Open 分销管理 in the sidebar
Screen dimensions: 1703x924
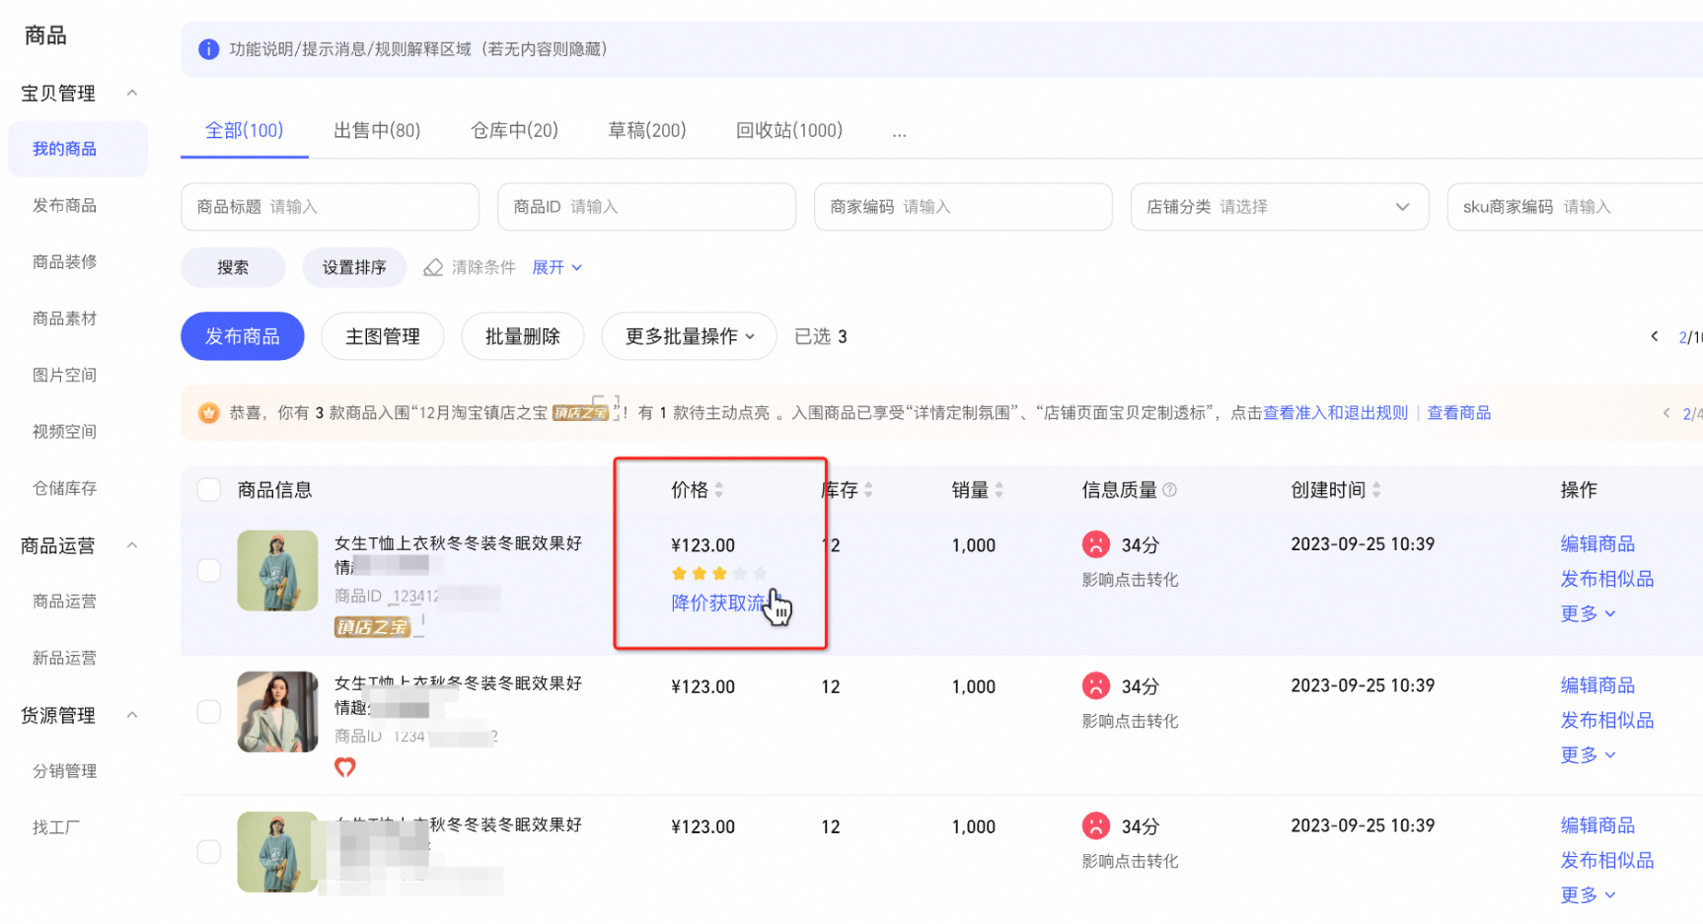pos(64,771)
